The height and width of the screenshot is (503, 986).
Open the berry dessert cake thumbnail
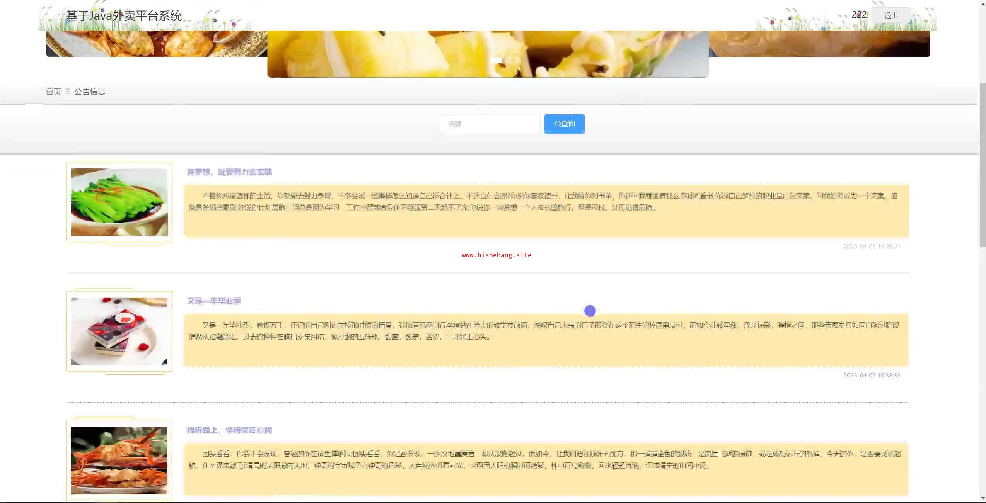click(119, 331)
